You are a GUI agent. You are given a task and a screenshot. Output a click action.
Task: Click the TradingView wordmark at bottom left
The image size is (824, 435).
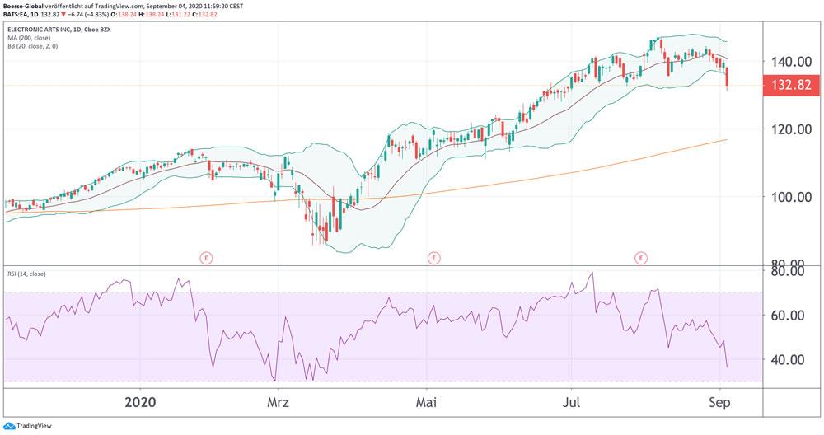34,426
